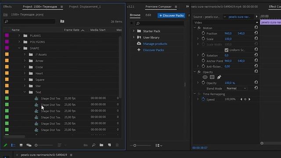Sort by Frame Rate column header
281x158 pixels.
[72, 30]
